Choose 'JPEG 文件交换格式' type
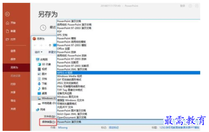Screen dimensions: 209x132 (x=68, y=83)
